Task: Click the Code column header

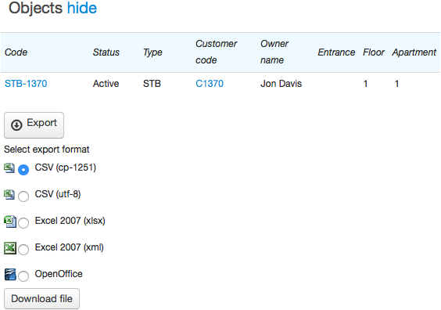Action: 16,52
